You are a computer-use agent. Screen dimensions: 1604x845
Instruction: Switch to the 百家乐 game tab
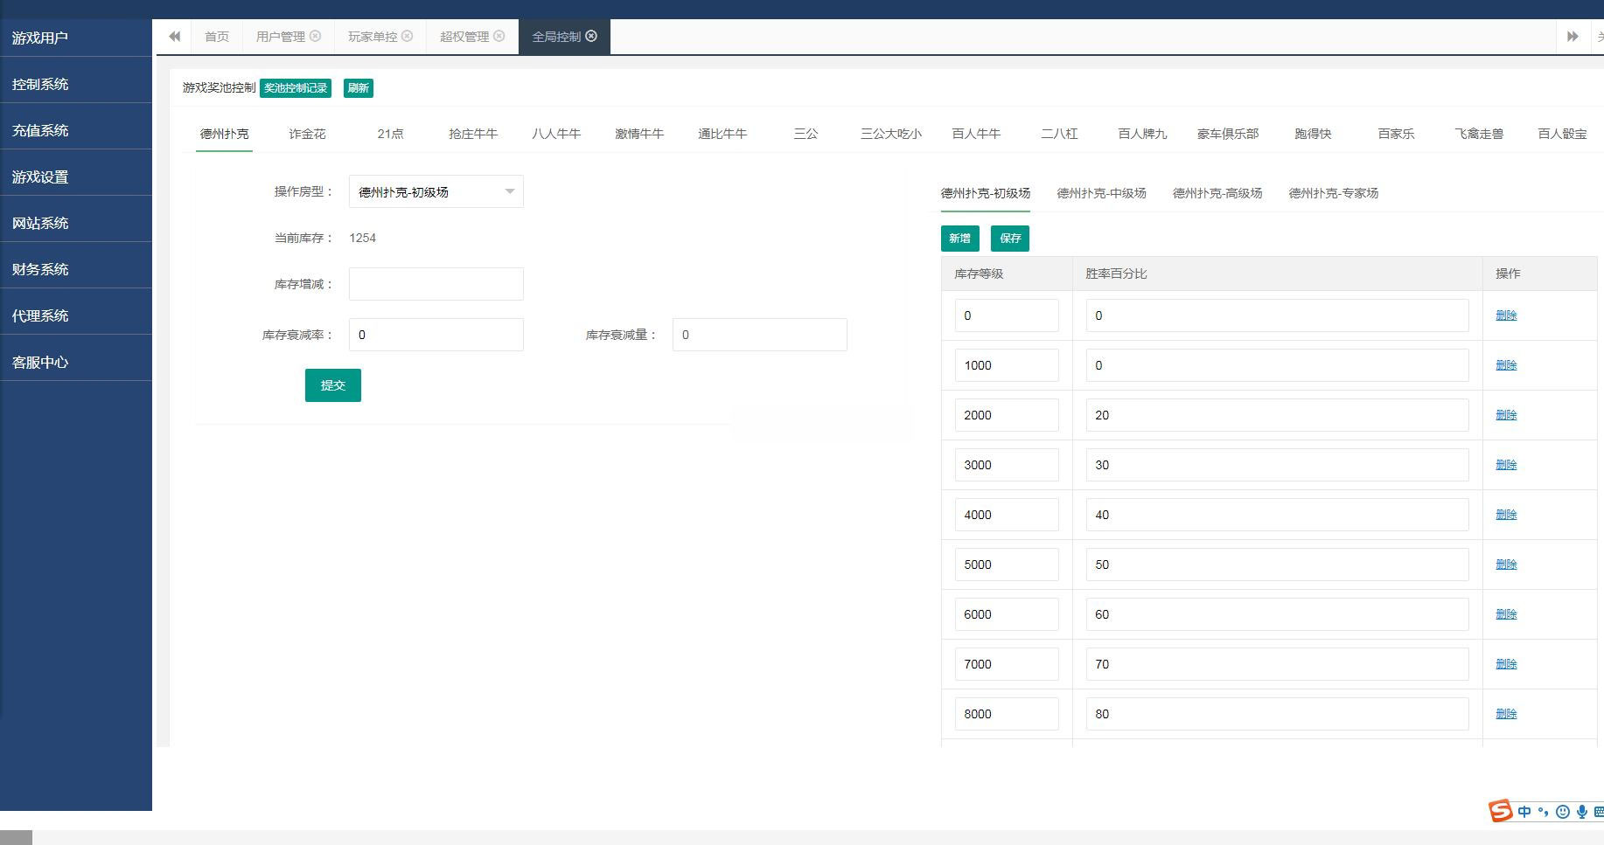(x=1395, y=134)
